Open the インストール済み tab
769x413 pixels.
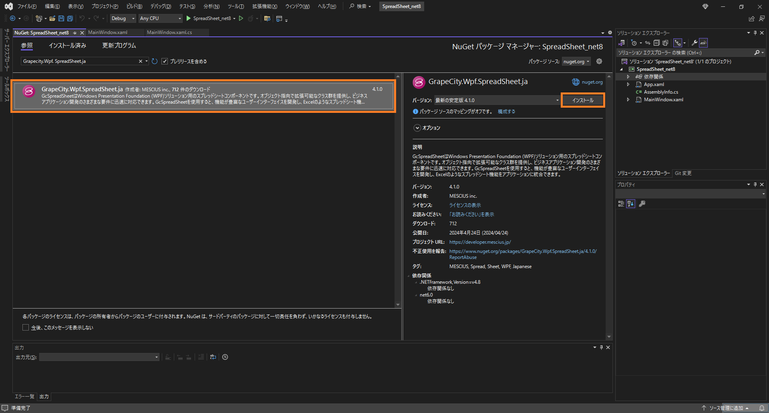click(67, 46)
